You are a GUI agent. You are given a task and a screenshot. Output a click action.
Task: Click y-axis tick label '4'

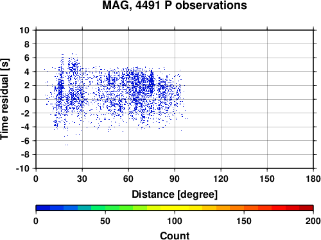(x=26, y=72)
